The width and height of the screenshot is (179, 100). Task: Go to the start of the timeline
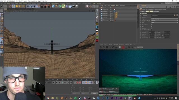pyautogui.click(x=54, y=82)
